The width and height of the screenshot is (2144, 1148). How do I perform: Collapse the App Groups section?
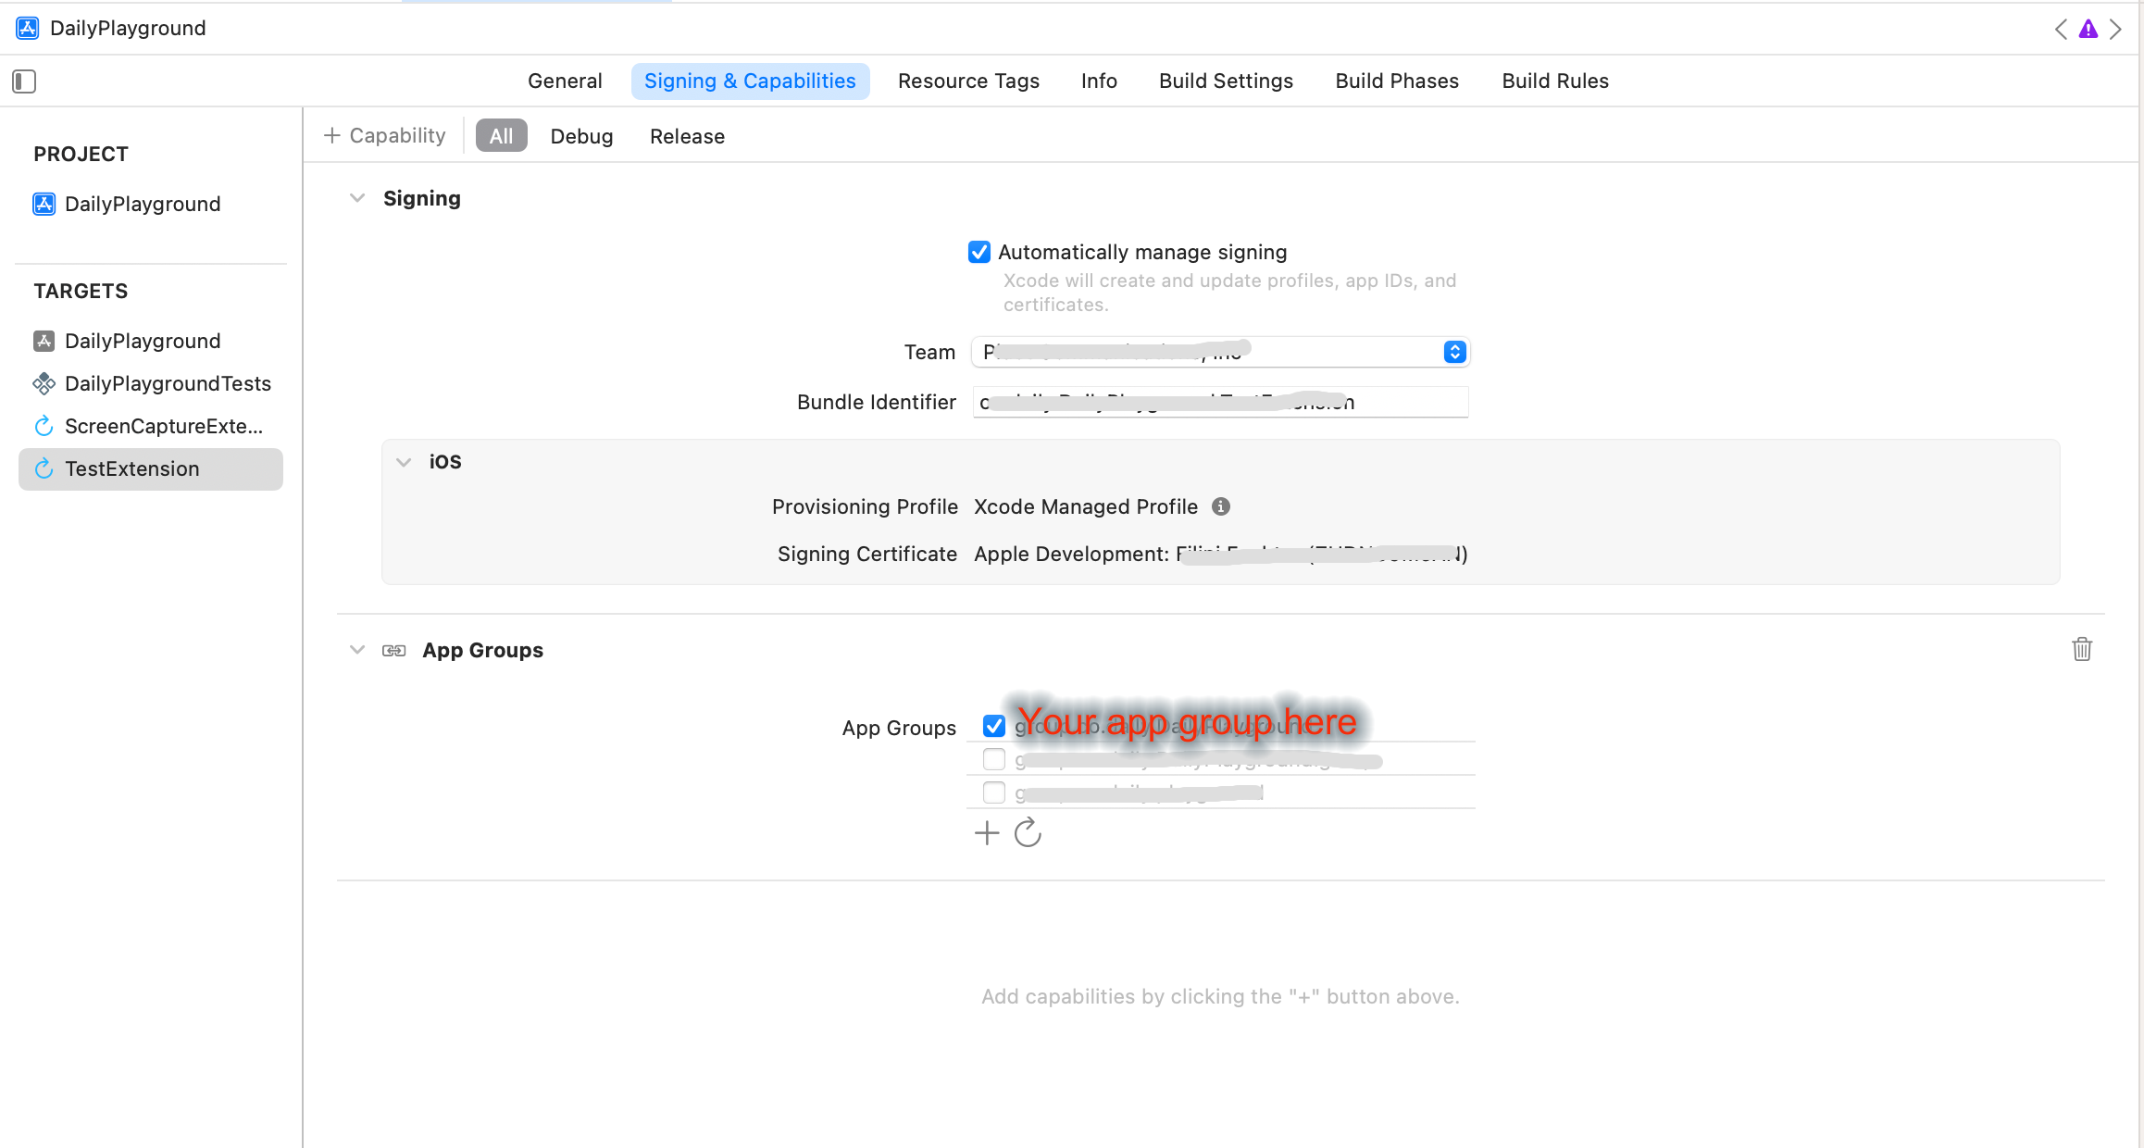(357, 649)
